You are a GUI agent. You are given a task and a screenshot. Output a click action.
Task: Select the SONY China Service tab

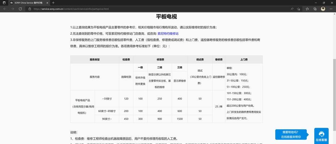coord(29,3)
